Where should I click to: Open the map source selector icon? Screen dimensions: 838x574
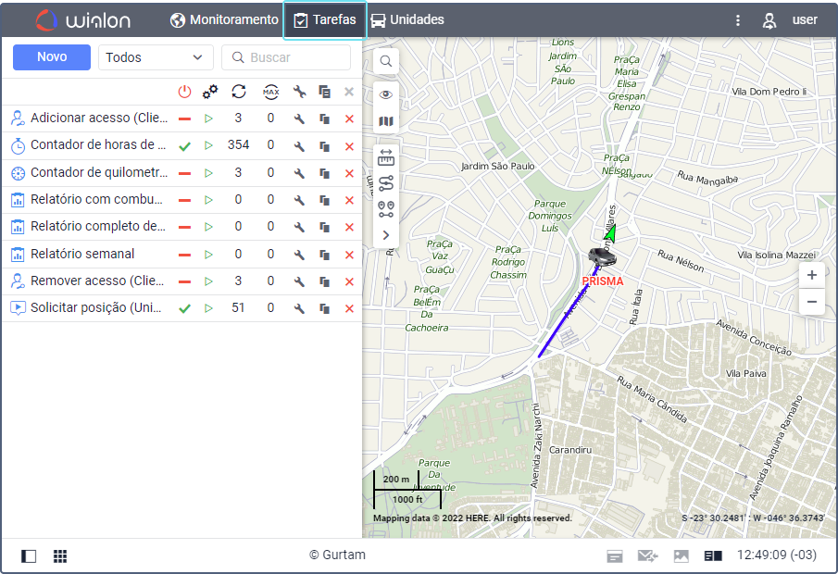tap(386, 121)
